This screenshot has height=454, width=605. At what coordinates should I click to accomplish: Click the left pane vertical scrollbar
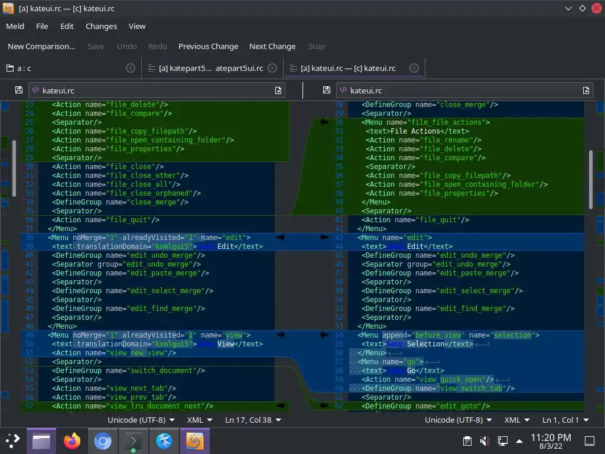(14, 168)
